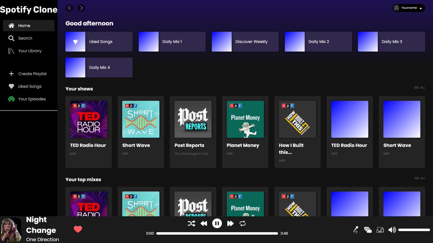Open the Daily Mix 3 card
Screen dimensions: 433x243
392,42
